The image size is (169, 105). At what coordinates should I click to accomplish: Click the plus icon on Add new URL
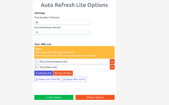(x=37, y=73)
